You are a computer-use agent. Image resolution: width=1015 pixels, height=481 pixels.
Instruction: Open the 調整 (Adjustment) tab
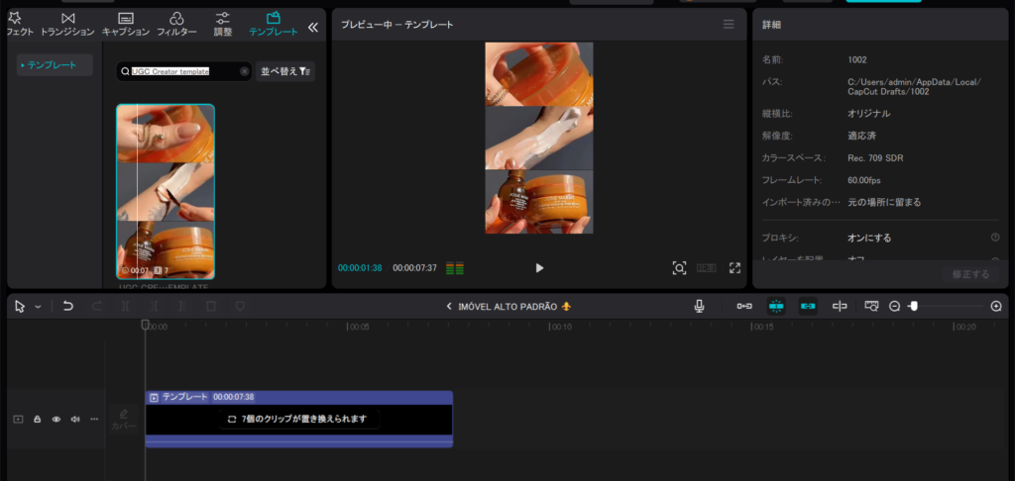pos(223,24)
